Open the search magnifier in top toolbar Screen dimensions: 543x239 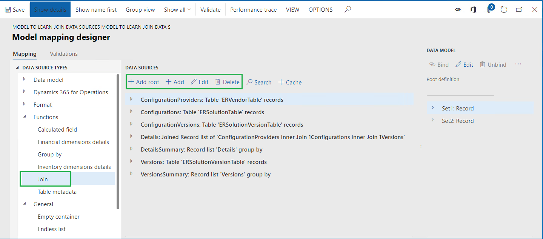348,9
